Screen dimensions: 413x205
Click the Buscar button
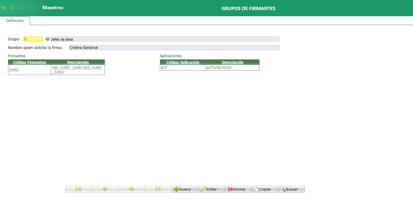292,189
